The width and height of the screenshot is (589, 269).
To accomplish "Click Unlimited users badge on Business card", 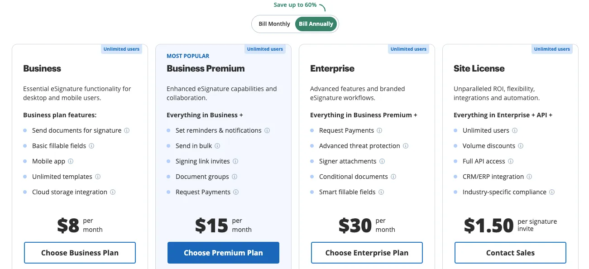I will pyautogui.click(x=121, y=49).
